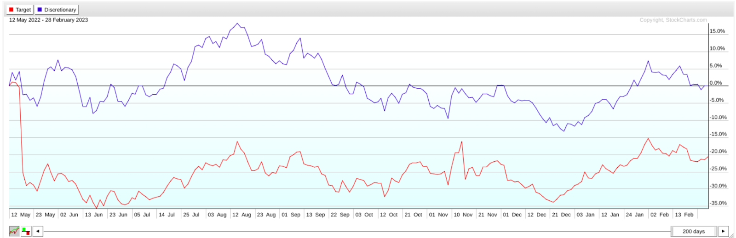Click the red square in Target legend
The width and height of the screenshot is (736, 238).
[x=11, y=10]
